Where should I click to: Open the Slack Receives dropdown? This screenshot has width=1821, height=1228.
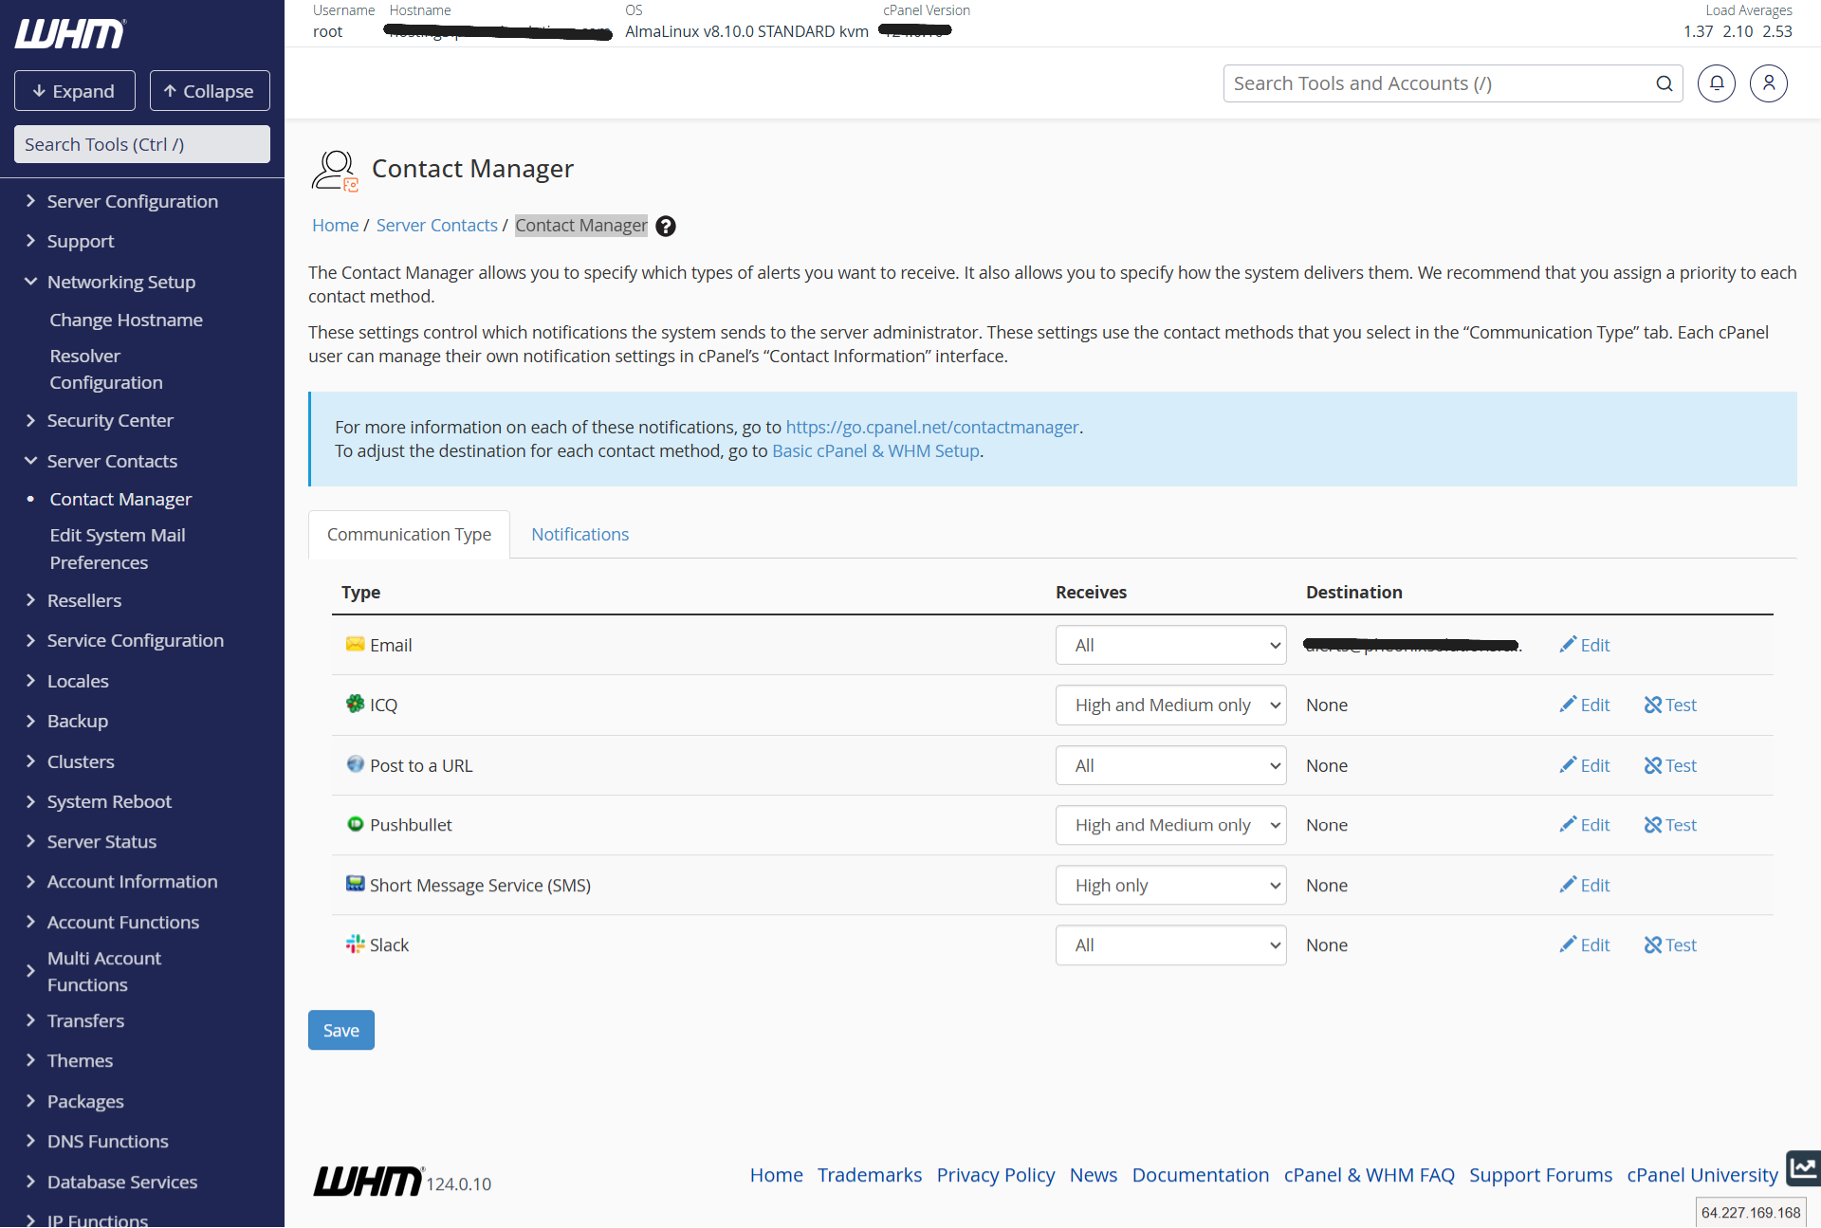coord(1170,944)
